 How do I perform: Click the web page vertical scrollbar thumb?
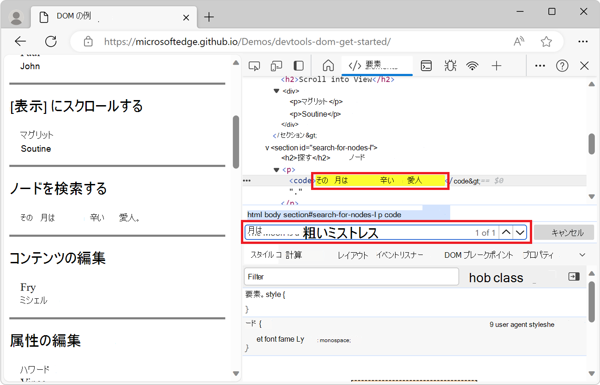236,142
